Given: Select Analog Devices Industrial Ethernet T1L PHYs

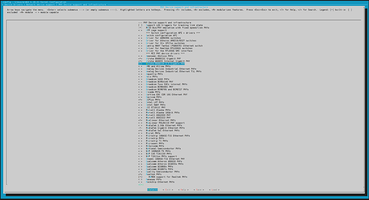Looking at the screenshot, I should [170, 71].
